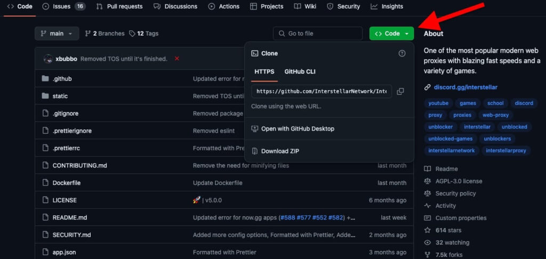Click the unblocked-games topic tag
The height and width of the screenshot is (259, 546).
click(x=450, y=139)
